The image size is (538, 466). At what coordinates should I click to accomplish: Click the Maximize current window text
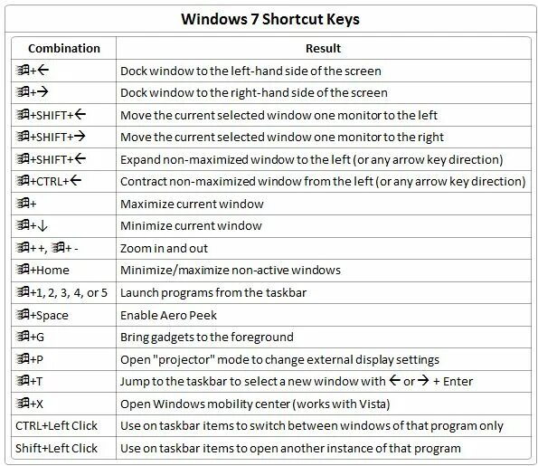coord(192,204)
